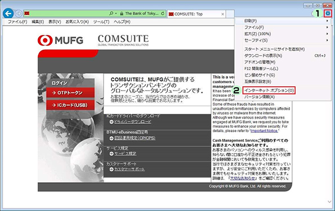The image size is (335, 211).
Task: Click the address bar search magnifier icon
Action: (111, 14)
